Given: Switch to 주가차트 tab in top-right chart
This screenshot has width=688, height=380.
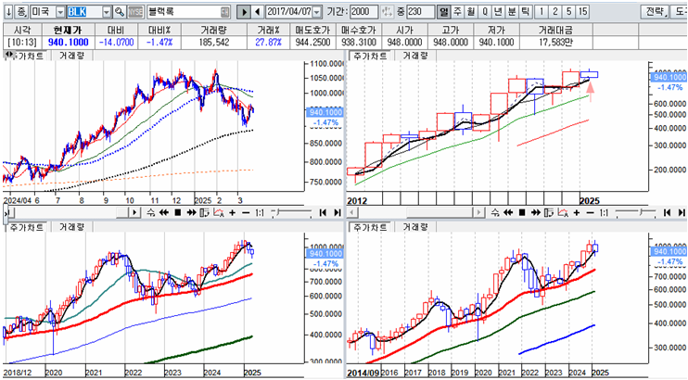Looking at the screenshot, I should tap(370, 56).
